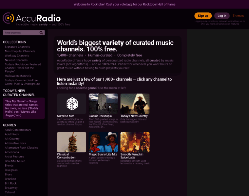Select Alternative Rock genre
This screenshot has width=249, height=196.
pos(15,143)
